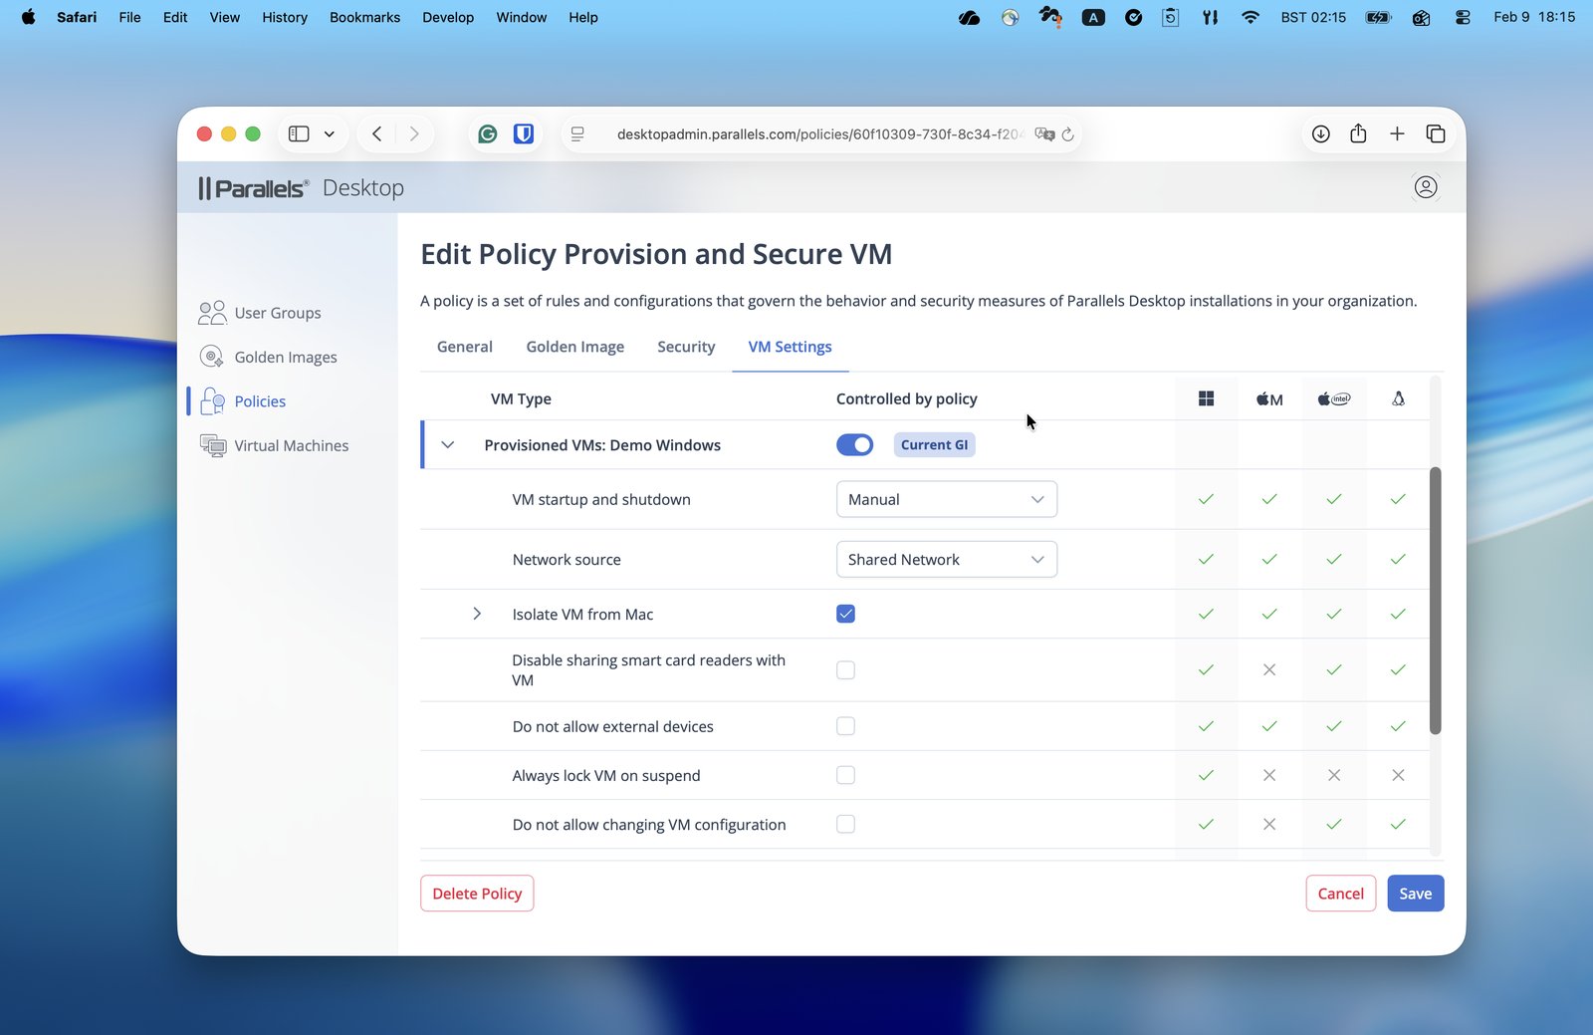The width and height of the screenshot is (1593, 1035).
Task: Open Golden Images in sidebar
Action: click(268, 357)
